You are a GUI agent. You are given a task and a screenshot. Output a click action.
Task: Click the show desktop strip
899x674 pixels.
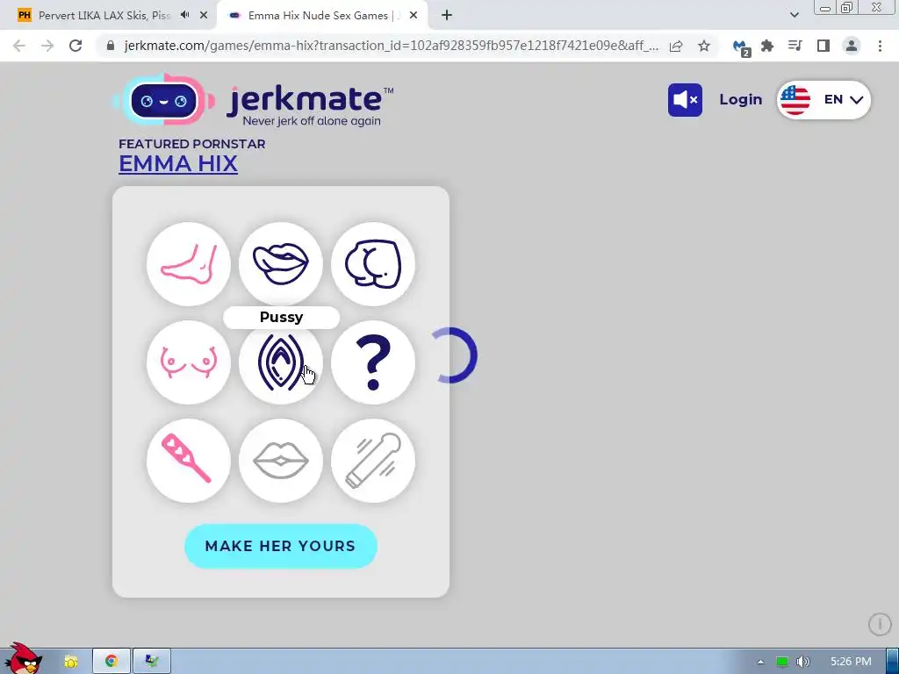893,662
